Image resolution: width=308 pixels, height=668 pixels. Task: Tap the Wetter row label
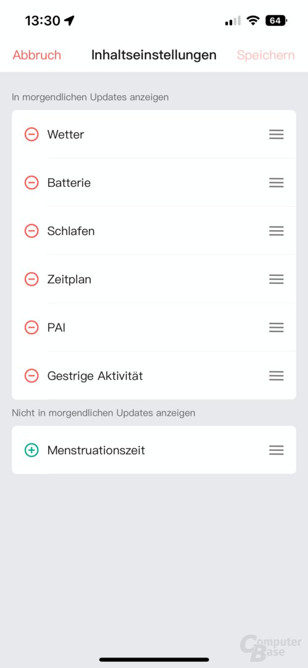click(65, 135)
